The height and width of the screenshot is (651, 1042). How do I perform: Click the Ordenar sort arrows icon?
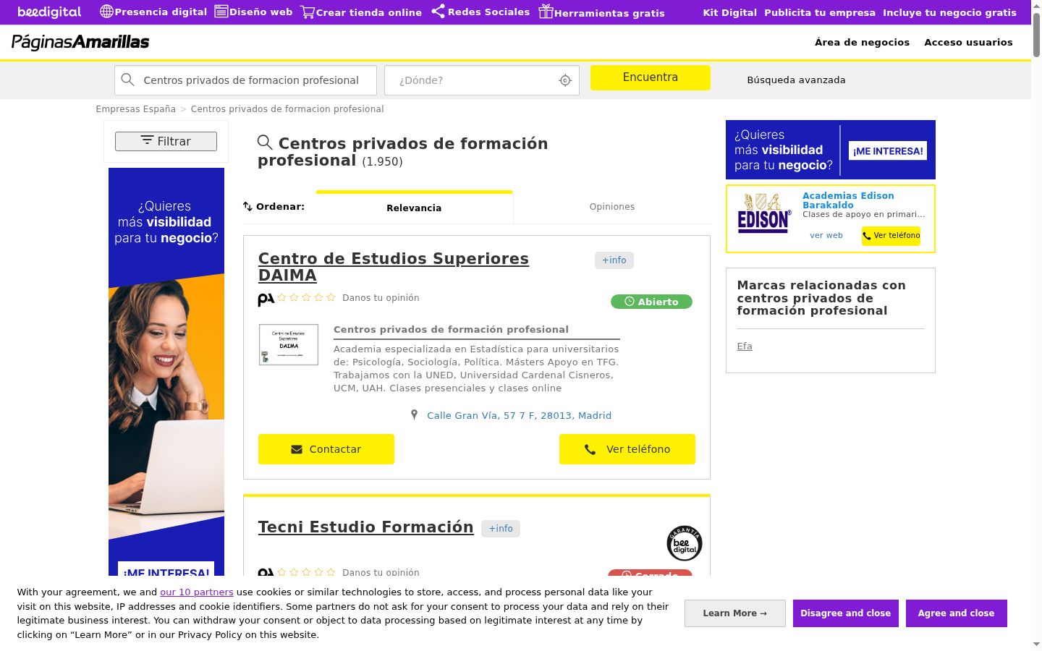pyautogui.click(x=247, y=206)
